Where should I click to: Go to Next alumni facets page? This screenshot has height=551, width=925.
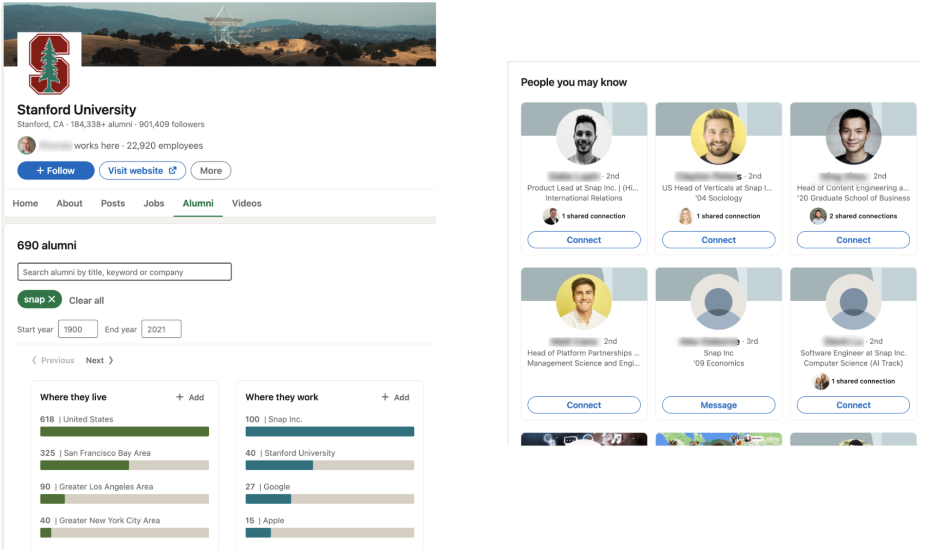tap(99, 360)
